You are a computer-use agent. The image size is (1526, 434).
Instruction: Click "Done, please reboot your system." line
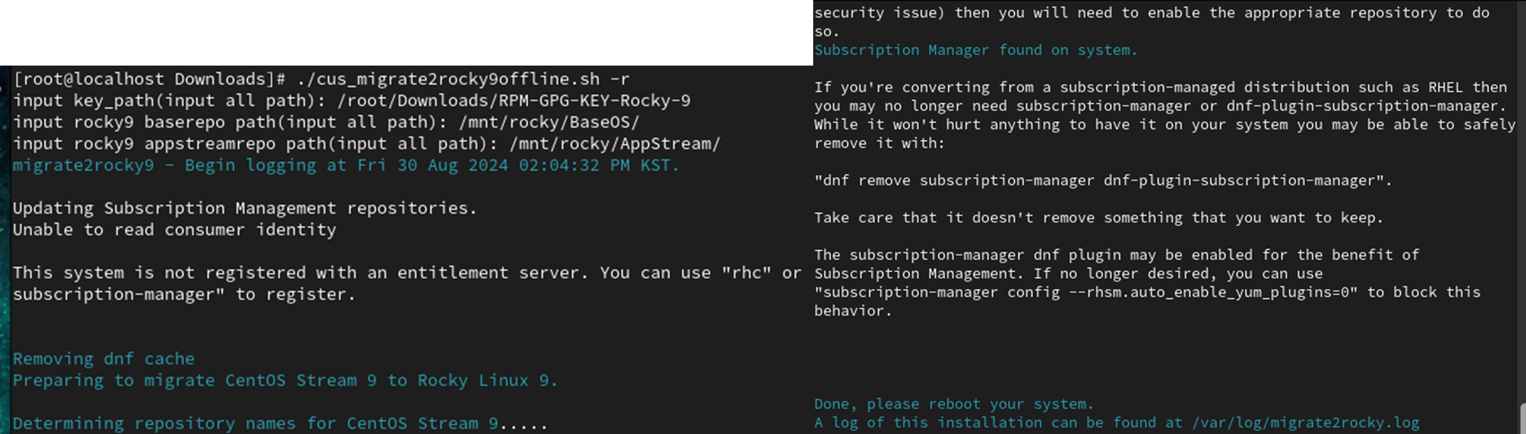(x=954, y=404)
